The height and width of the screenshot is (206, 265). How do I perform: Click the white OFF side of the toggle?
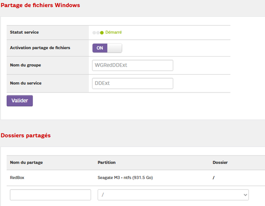(x=114, y=48)
